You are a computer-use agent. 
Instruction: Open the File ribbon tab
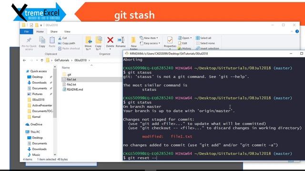pos(27,32)
